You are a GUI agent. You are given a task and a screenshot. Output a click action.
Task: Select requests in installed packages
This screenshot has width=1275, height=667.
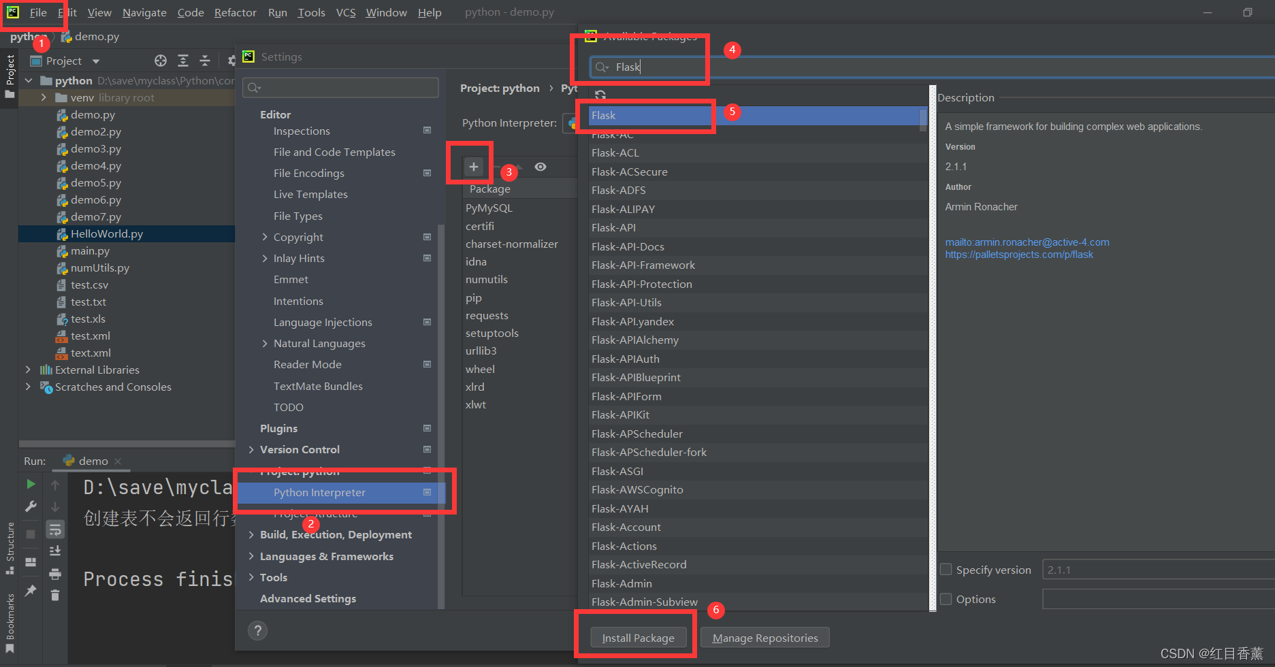487,315
